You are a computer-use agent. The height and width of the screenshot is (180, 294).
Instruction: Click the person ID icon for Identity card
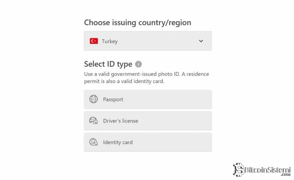[94, 142]
